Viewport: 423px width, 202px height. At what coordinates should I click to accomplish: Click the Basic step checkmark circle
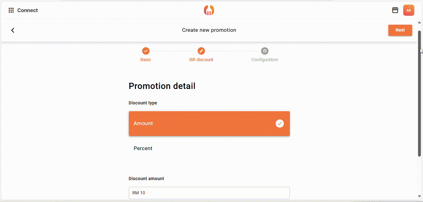pos(146,51)
